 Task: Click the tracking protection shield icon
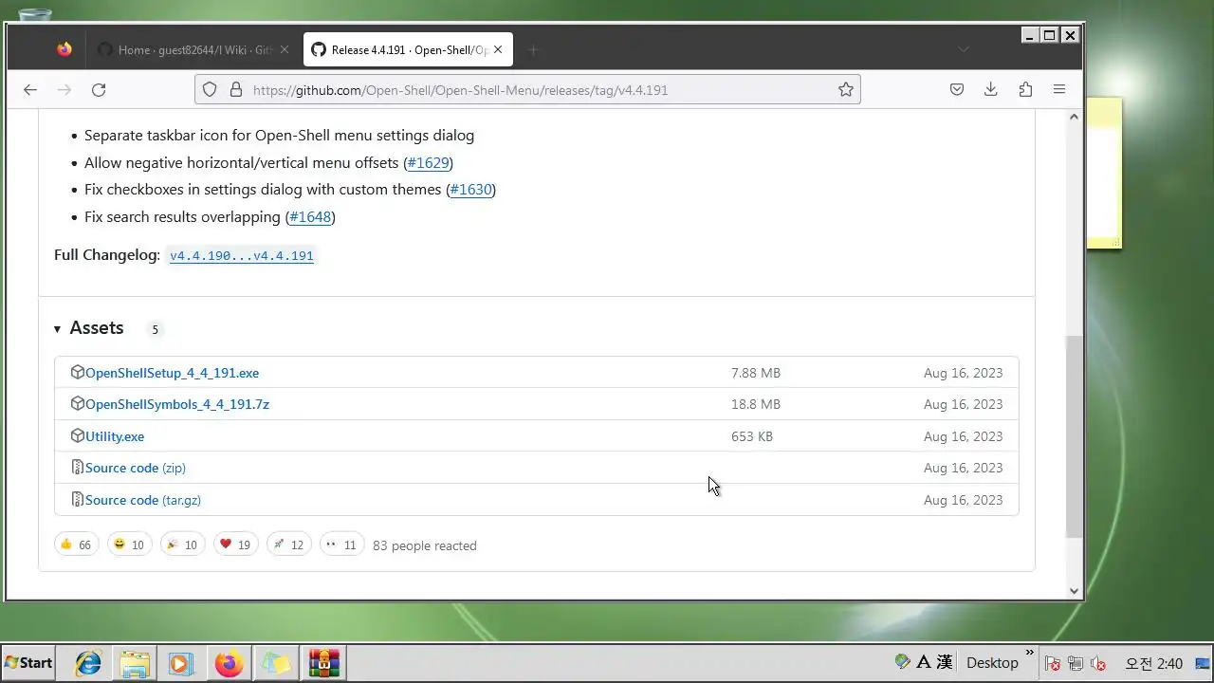pyautogui.click(x=210, y=90)
